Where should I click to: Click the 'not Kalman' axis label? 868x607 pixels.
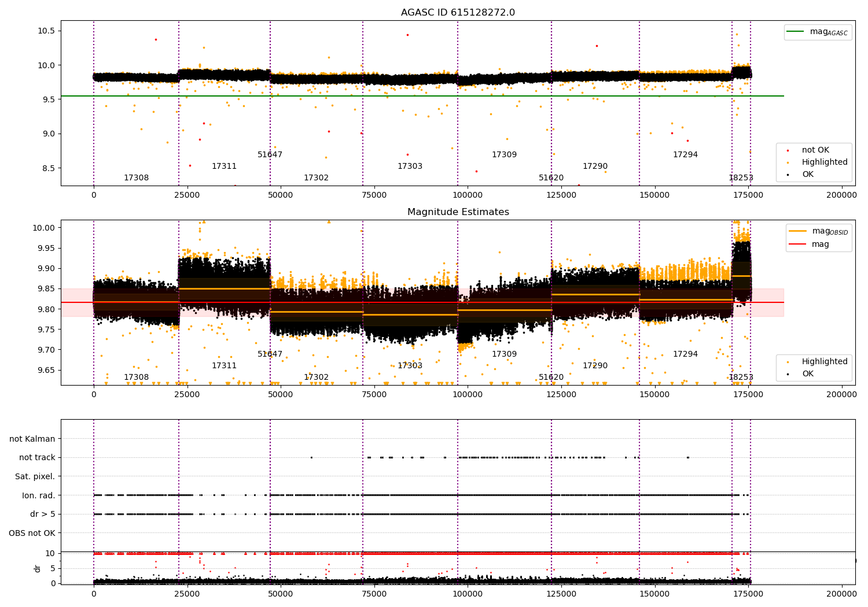coord(32,439)
